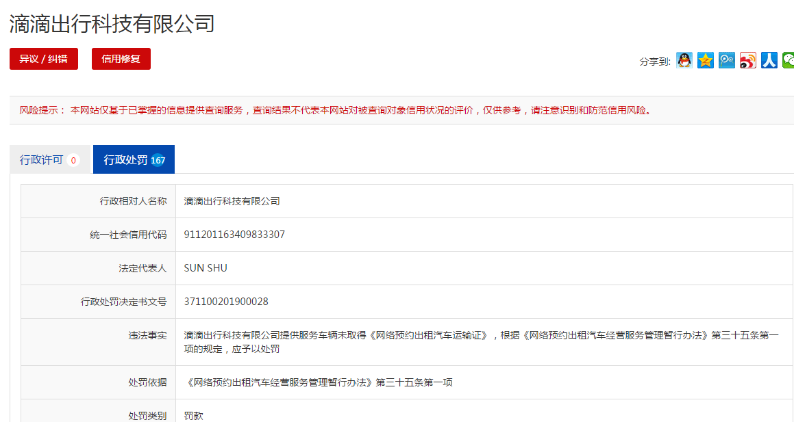794x422 pixels.
Task: Click the 异议/纠错 button
Action: [x=43, y=59]
